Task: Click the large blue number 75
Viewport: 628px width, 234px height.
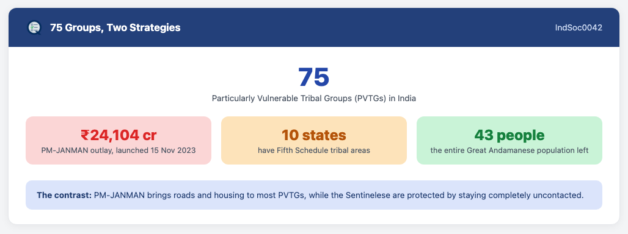Action: click(313, 77)
